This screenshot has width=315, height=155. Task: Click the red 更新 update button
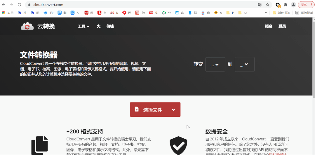click(306, 5)
